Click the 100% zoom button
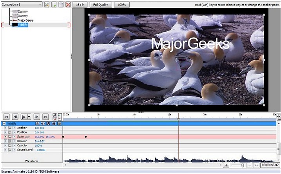 point(122,5)
